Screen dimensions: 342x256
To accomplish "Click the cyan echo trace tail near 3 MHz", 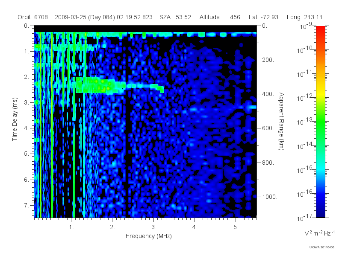I will 145,87.
